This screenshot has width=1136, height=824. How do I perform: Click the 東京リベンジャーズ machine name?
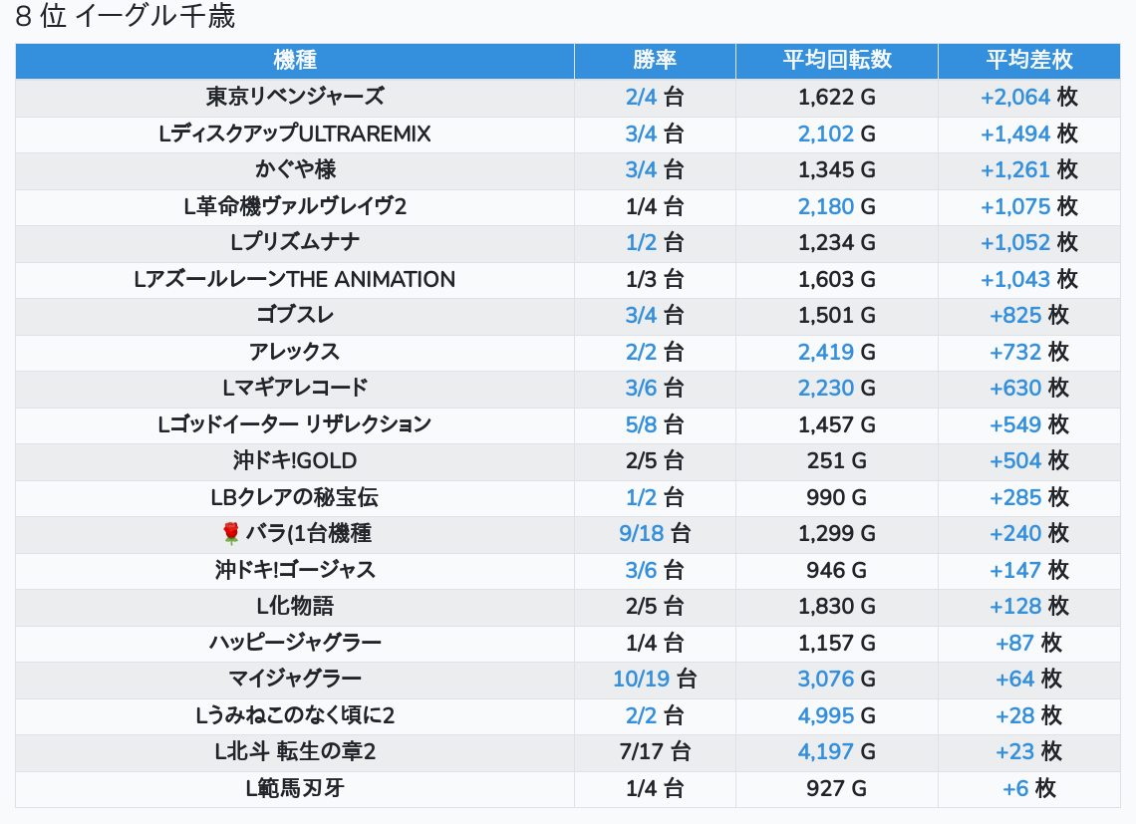click(295, 97)
